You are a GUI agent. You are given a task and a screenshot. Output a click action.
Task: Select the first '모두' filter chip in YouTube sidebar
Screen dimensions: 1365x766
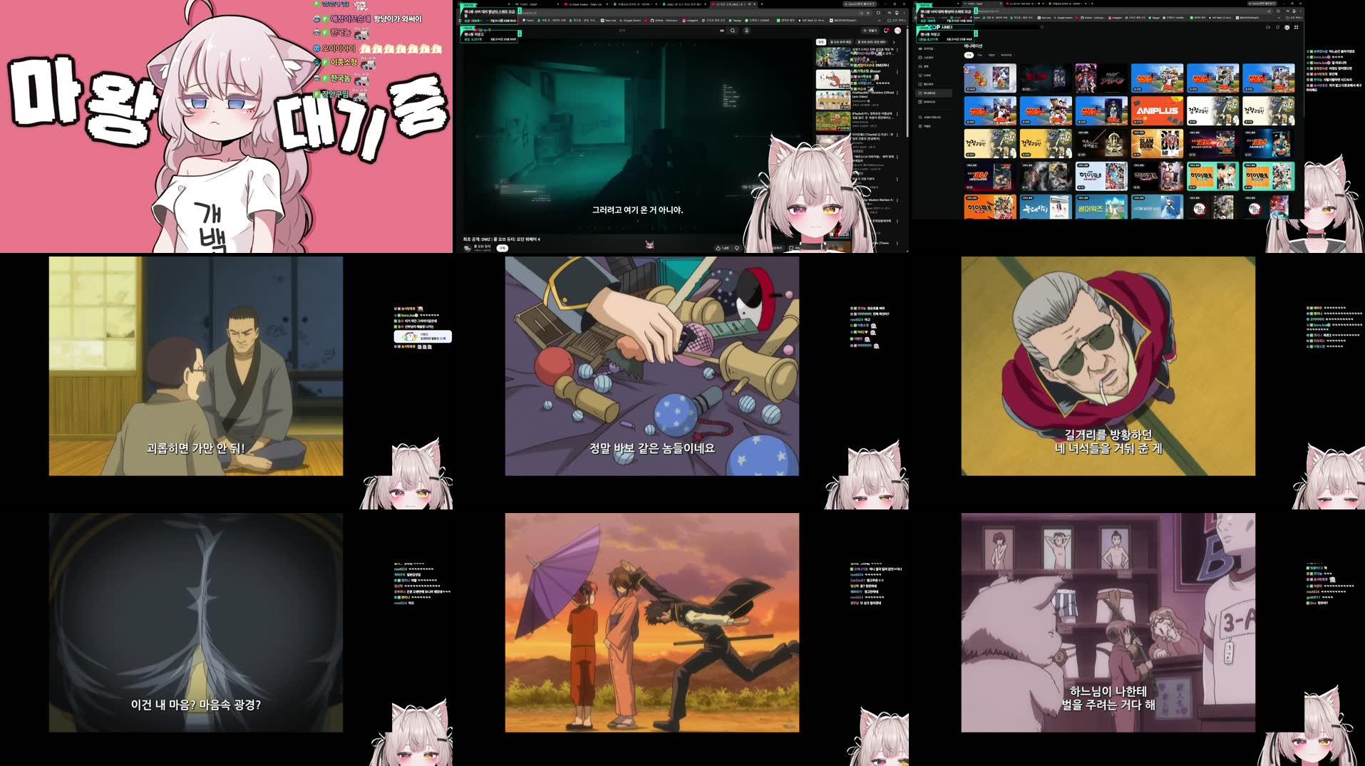tap(820, 42)
